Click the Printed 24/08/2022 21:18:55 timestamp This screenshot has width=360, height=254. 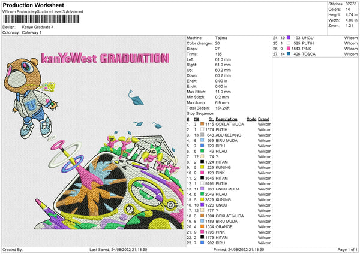239,250
